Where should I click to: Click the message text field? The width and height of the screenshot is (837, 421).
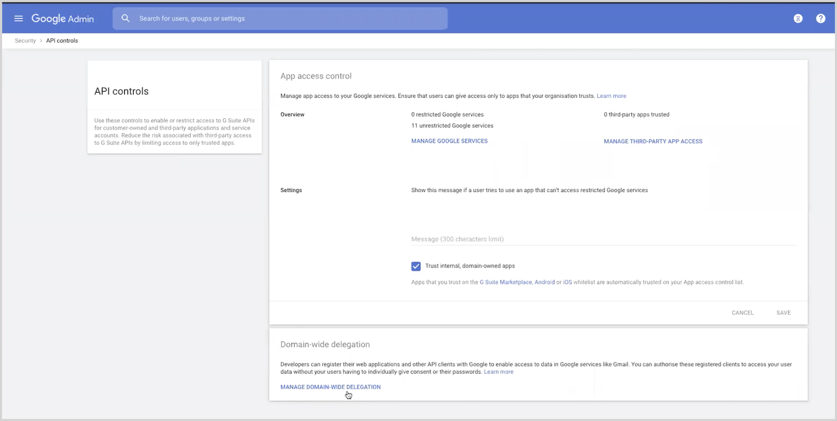603,239
